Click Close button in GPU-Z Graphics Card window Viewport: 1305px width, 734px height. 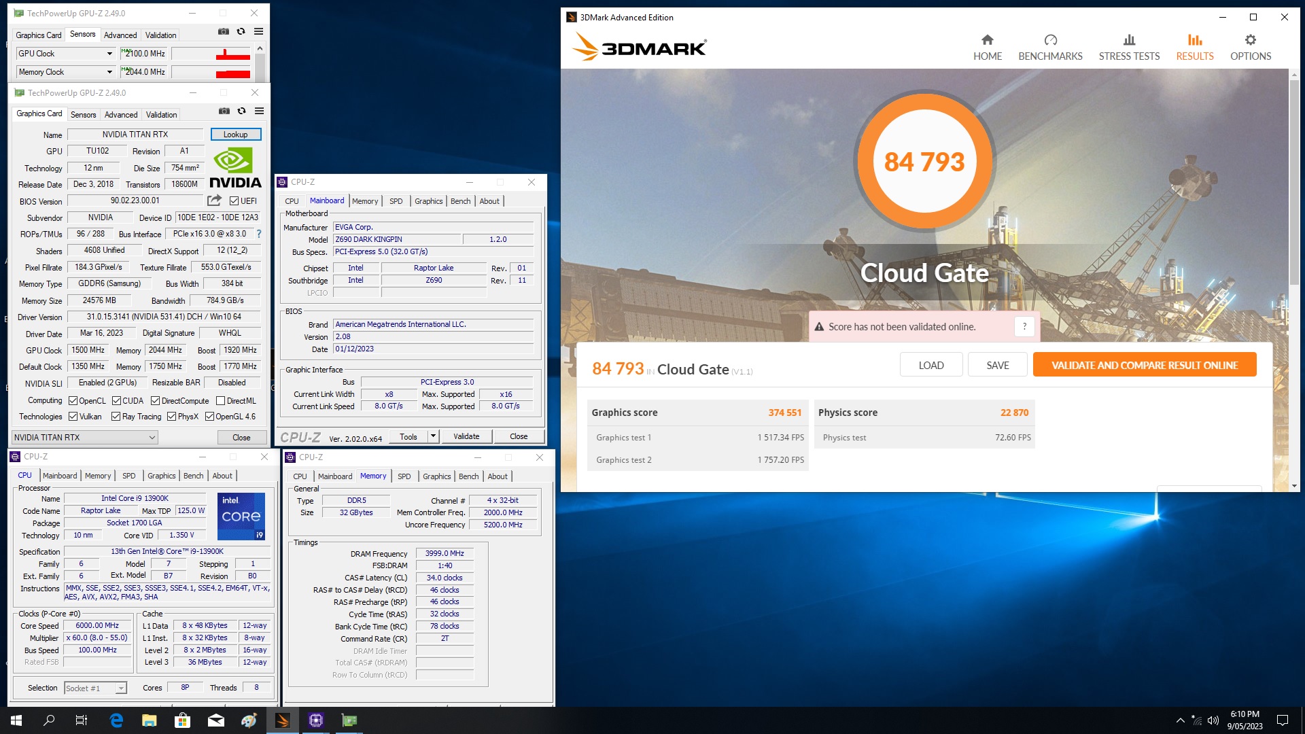pos(241,438)
